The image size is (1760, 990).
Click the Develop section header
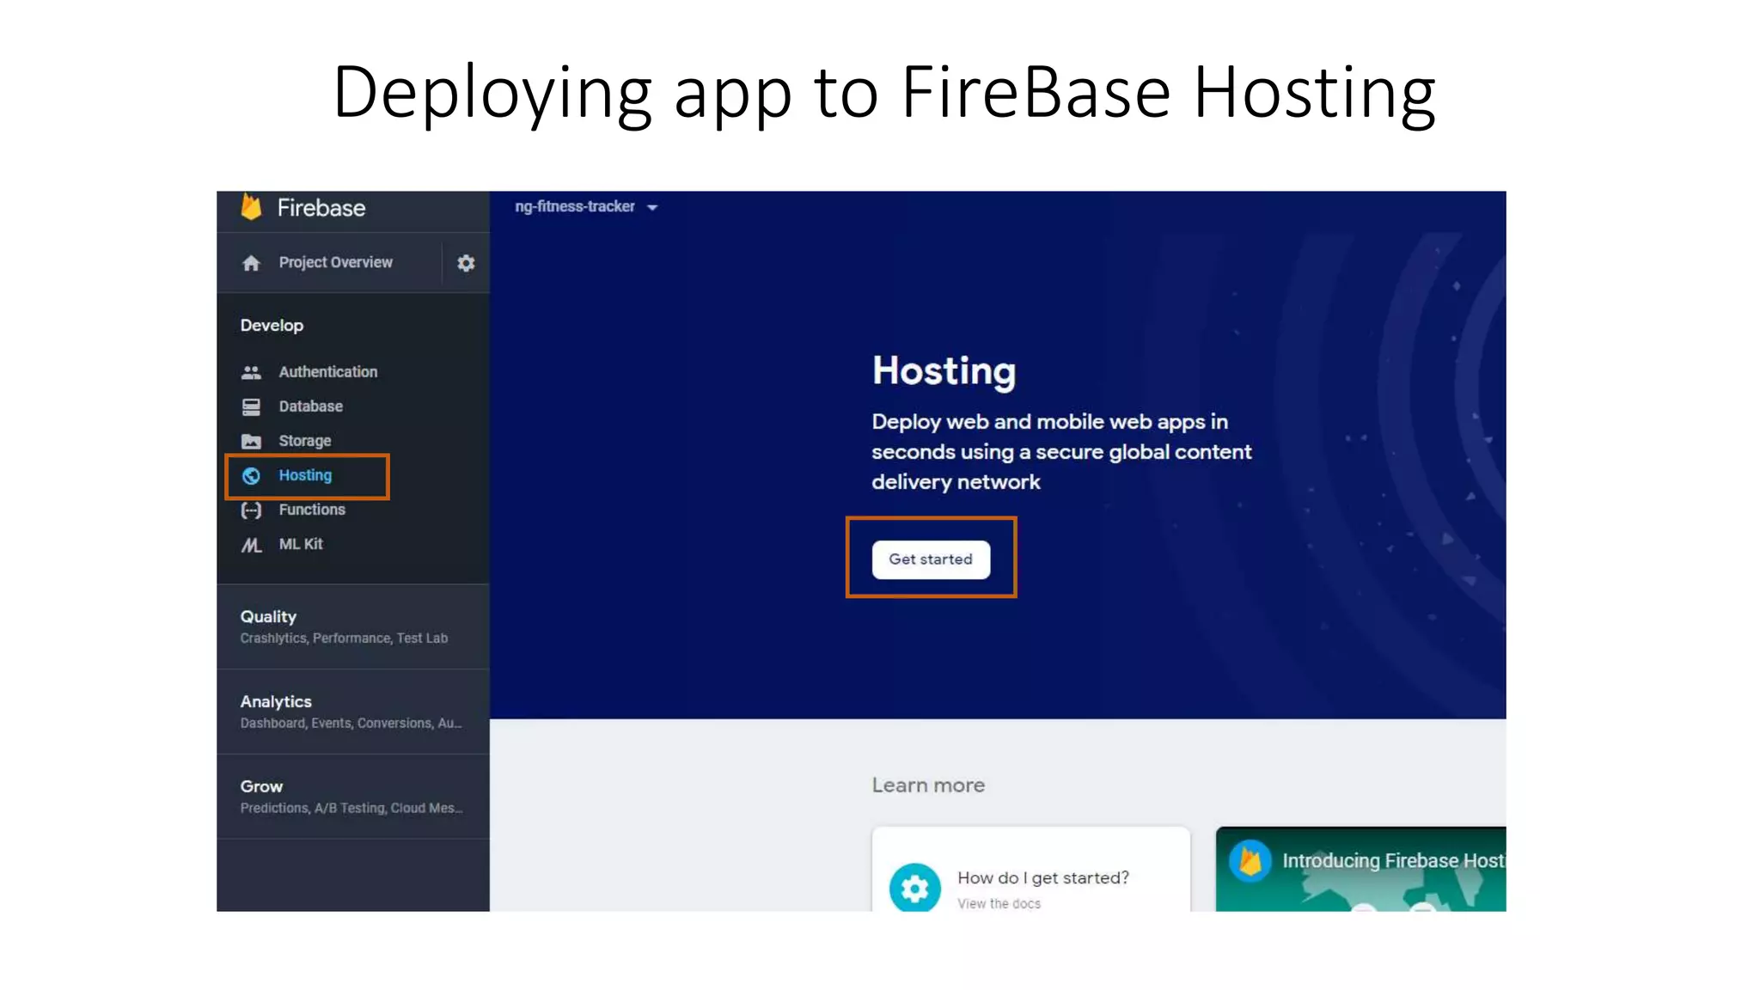[272, 326]
